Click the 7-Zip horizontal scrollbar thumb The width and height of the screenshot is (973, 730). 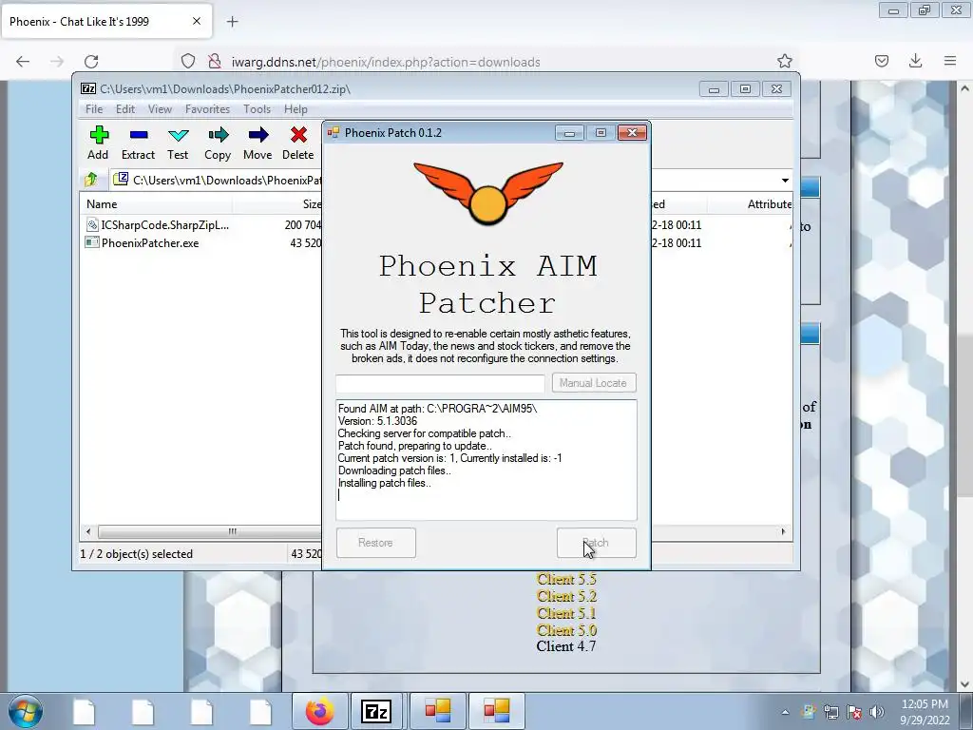tap(210, 532)
